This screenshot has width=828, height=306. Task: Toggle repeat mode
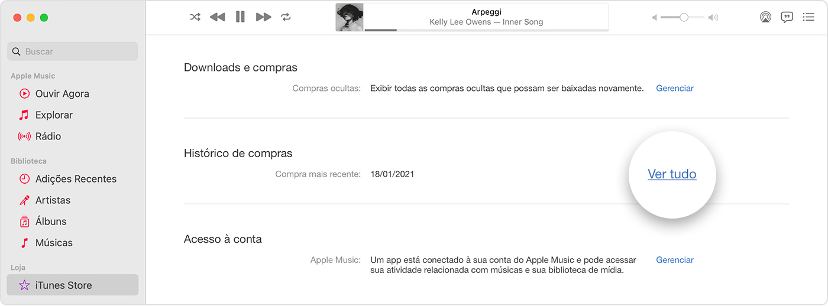286,17
